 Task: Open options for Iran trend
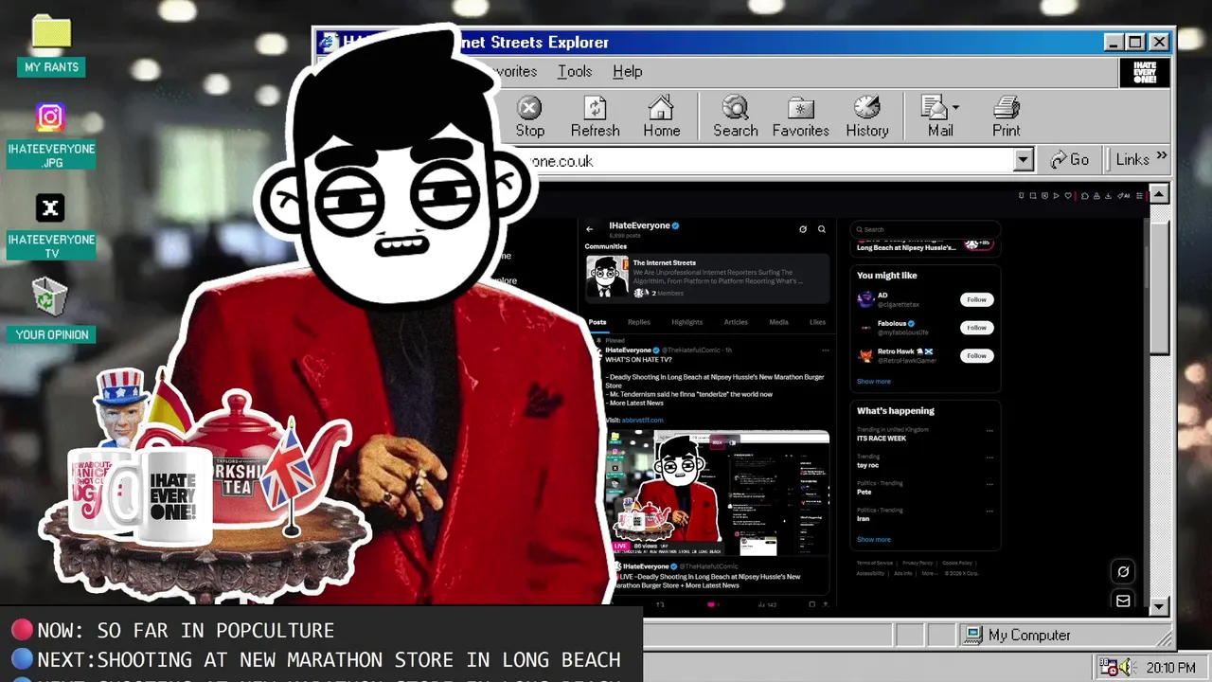pos(989,511)
